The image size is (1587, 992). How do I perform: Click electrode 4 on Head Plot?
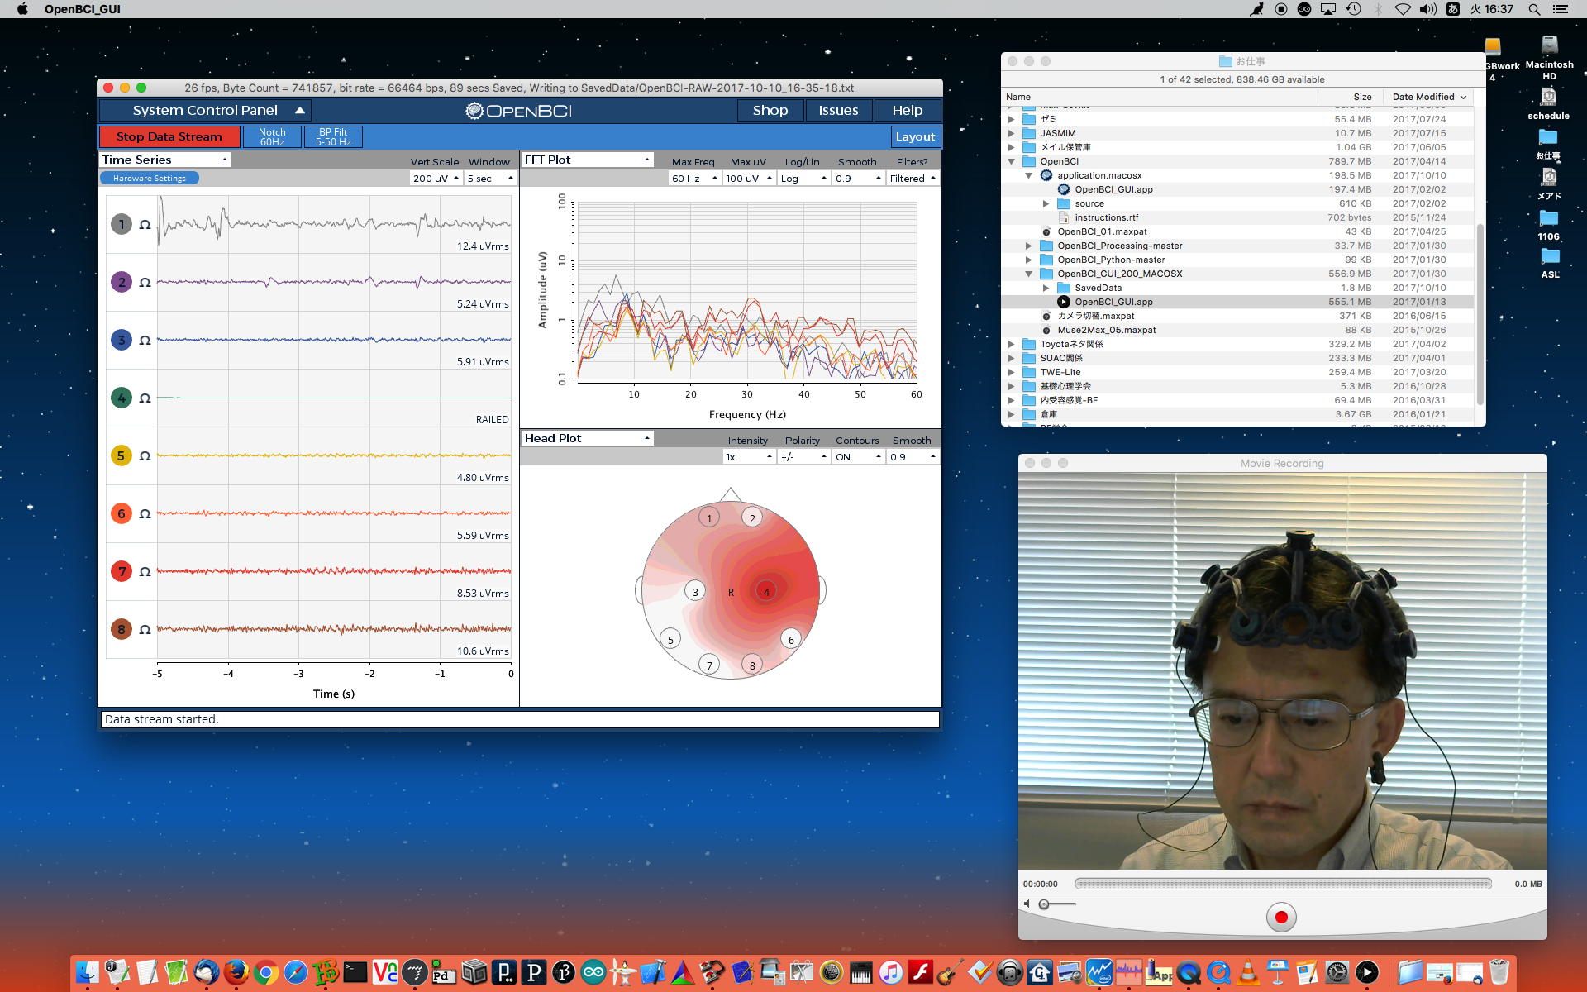point(766,591)
